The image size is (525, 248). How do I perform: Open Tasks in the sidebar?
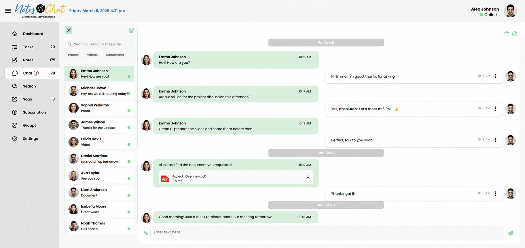coord(32,47)
